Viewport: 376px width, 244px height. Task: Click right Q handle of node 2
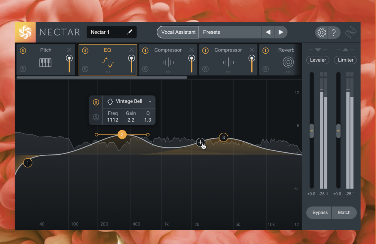pos(148,135)
